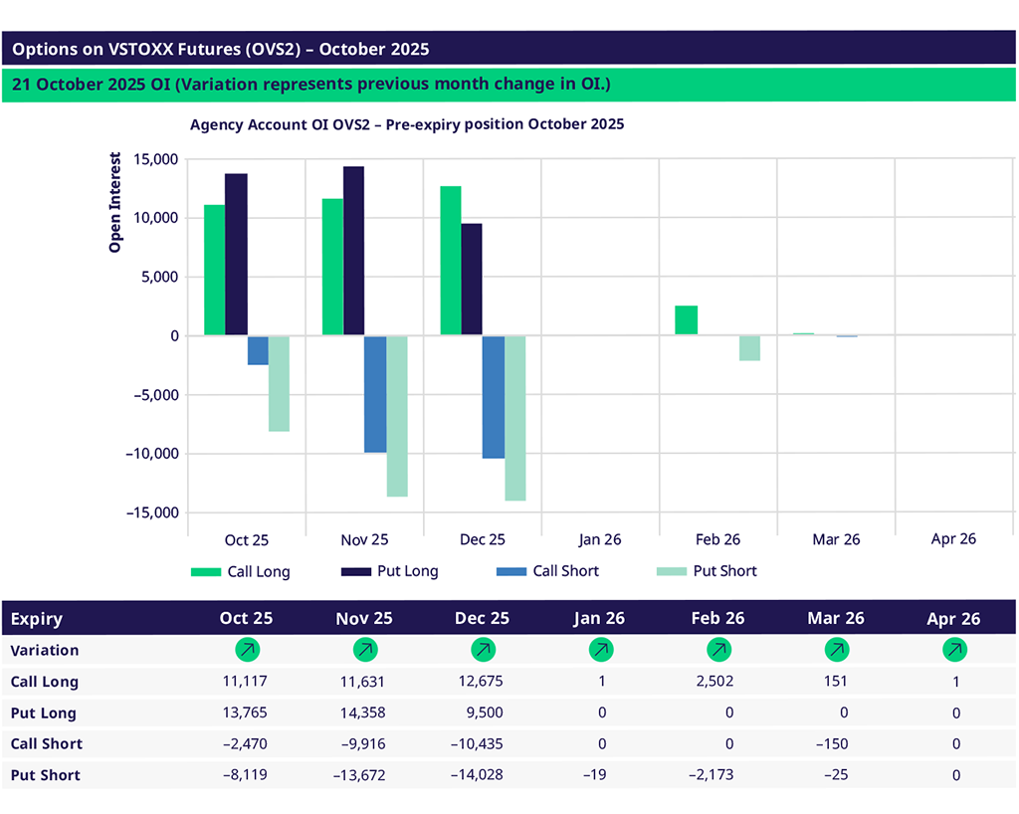Toggle the Put Short legend entry
Screen dimensions: 1019x814
pos(707,571)
